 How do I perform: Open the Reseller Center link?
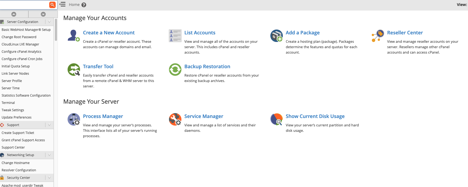coord(405,33)
